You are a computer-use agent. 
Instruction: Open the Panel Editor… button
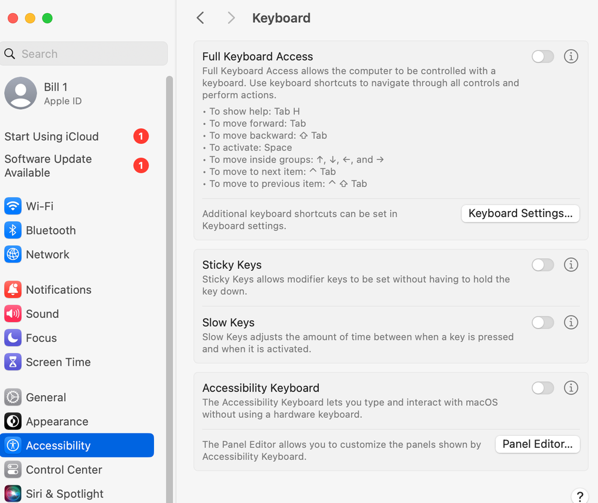(x=537, y=444)
